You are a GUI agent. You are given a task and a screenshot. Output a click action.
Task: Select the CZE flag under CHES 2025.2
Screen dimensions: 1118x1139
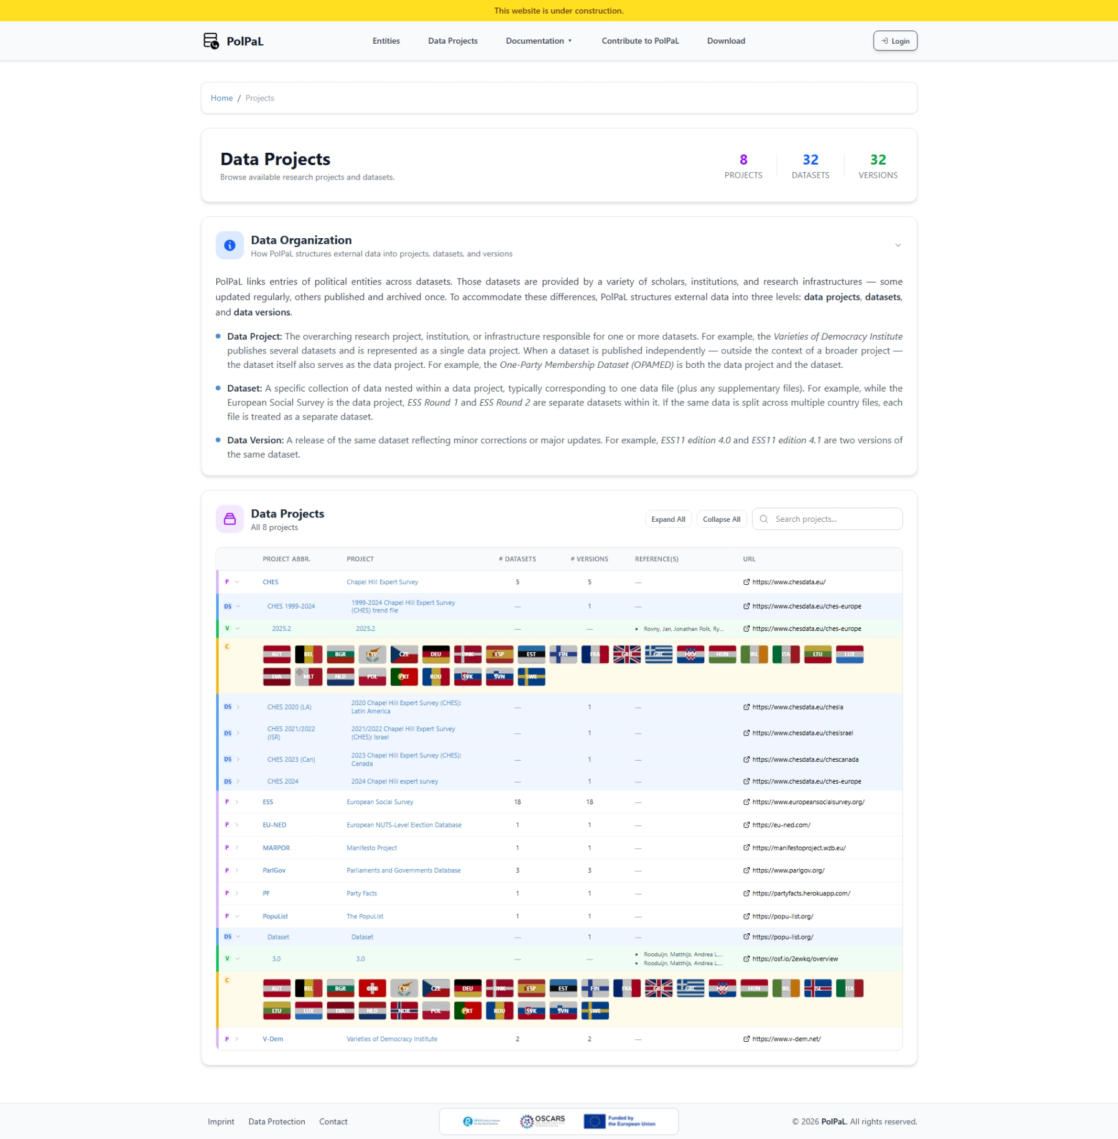[x=404, y=654]
